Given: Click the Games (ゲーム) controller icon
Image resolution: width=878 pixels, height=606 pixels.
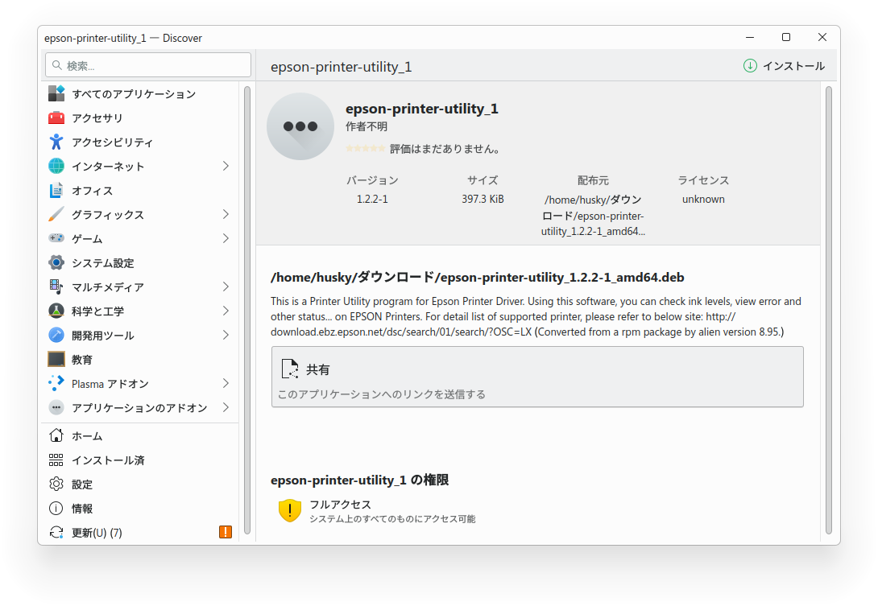Looking at the screenshot, I should 56,238.
